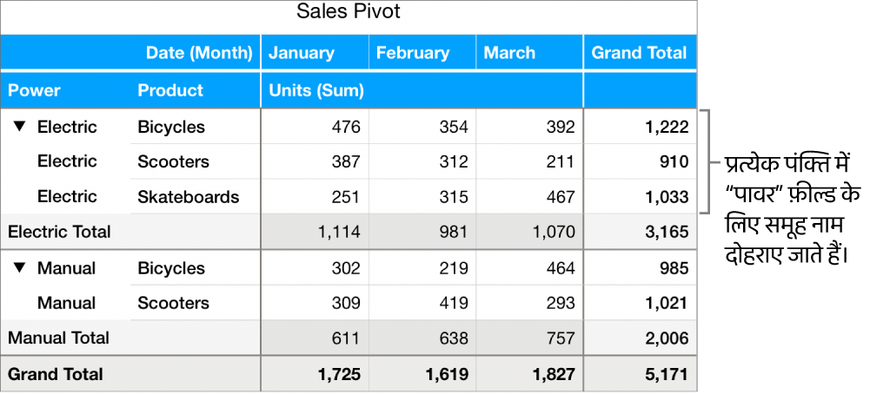Click the Grand Total row label
870x394 pixels.
[x=56, y=374]
